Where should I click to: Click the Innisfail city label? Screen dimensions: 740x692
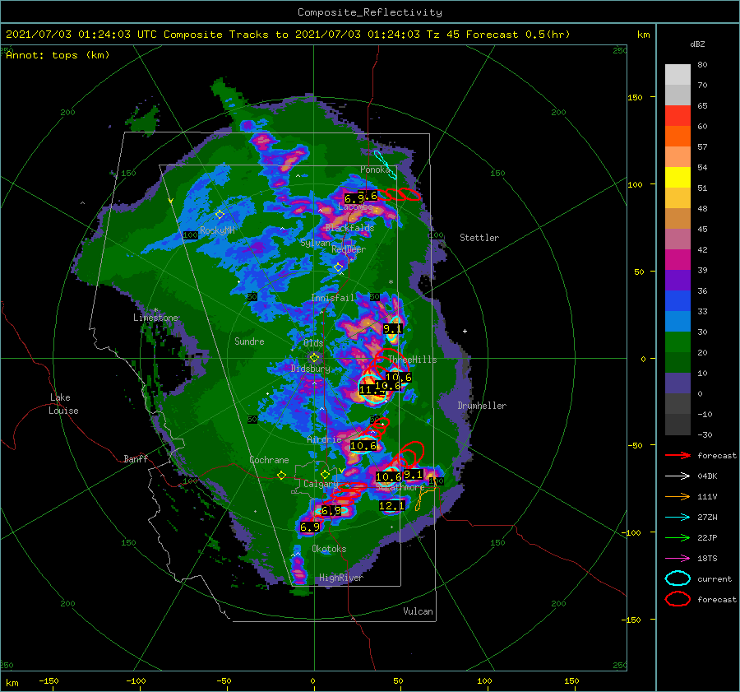[332, 298]
